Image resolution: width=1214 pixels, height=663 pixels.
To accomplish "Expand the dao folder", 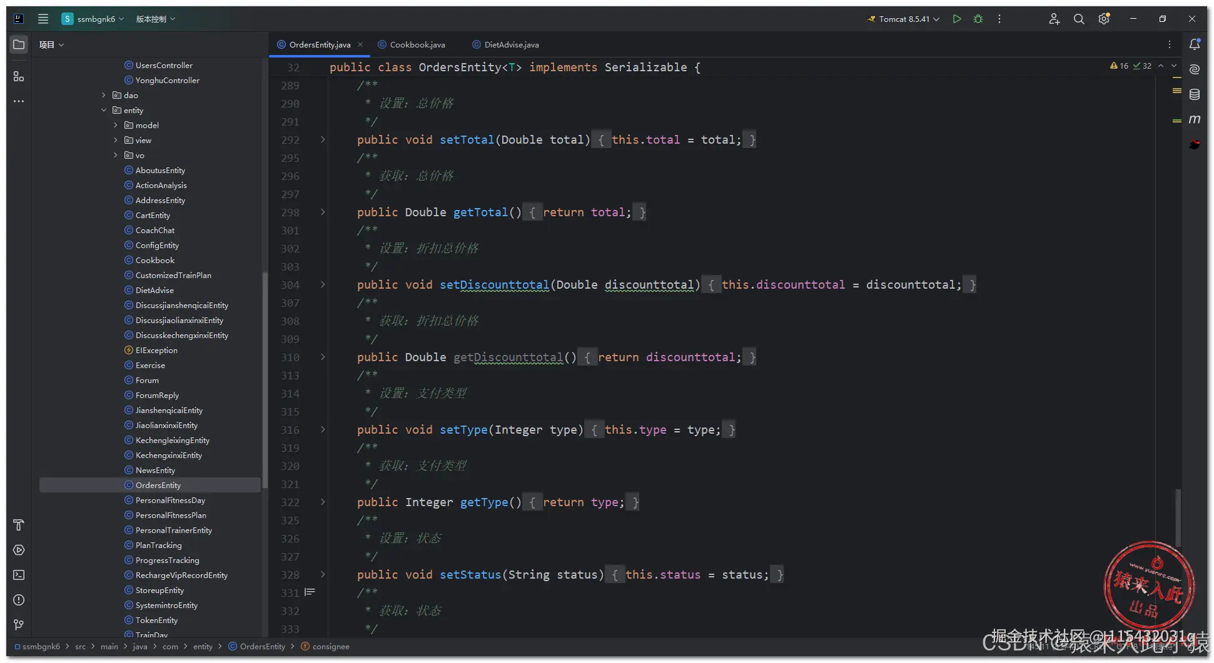I will coord(104,95).
